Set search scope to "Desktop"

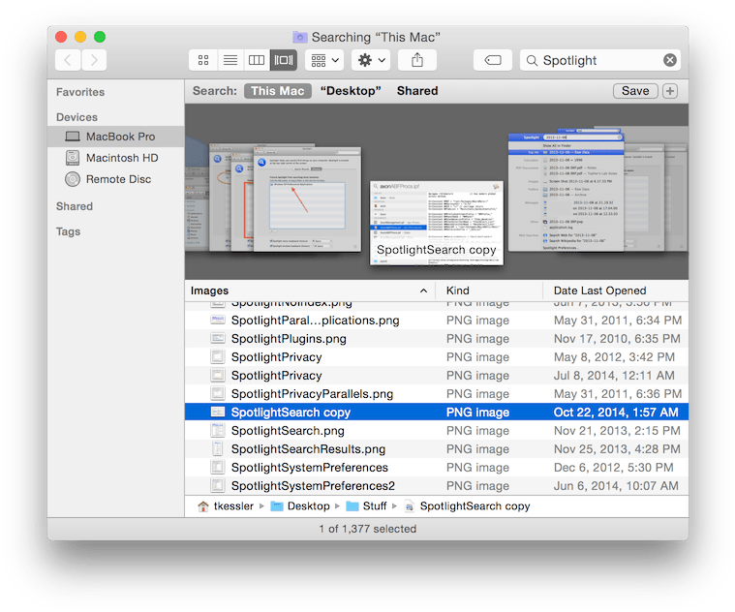point(351,91)
